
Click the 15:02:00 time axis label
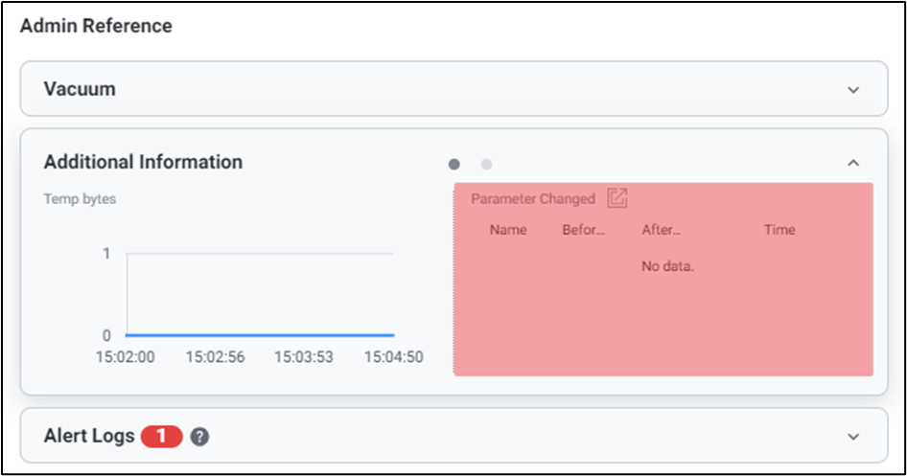pos(126,357)
